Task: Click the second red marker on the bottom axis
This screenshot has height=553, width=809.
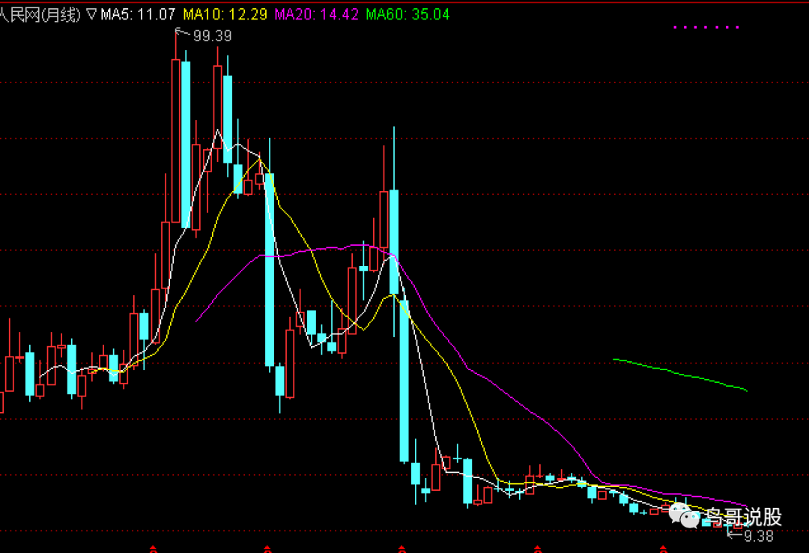Action: [267, 549]
